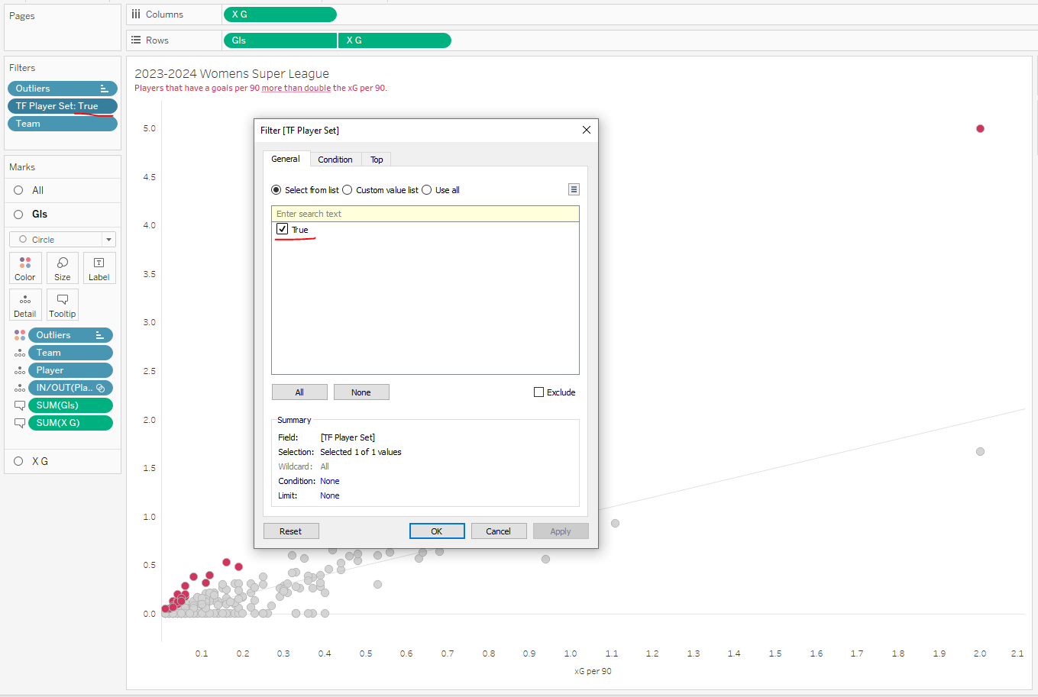The width and height of the screenshot is (1038, 697).
Task: Click the Size mark card icon
Action: 63,268
